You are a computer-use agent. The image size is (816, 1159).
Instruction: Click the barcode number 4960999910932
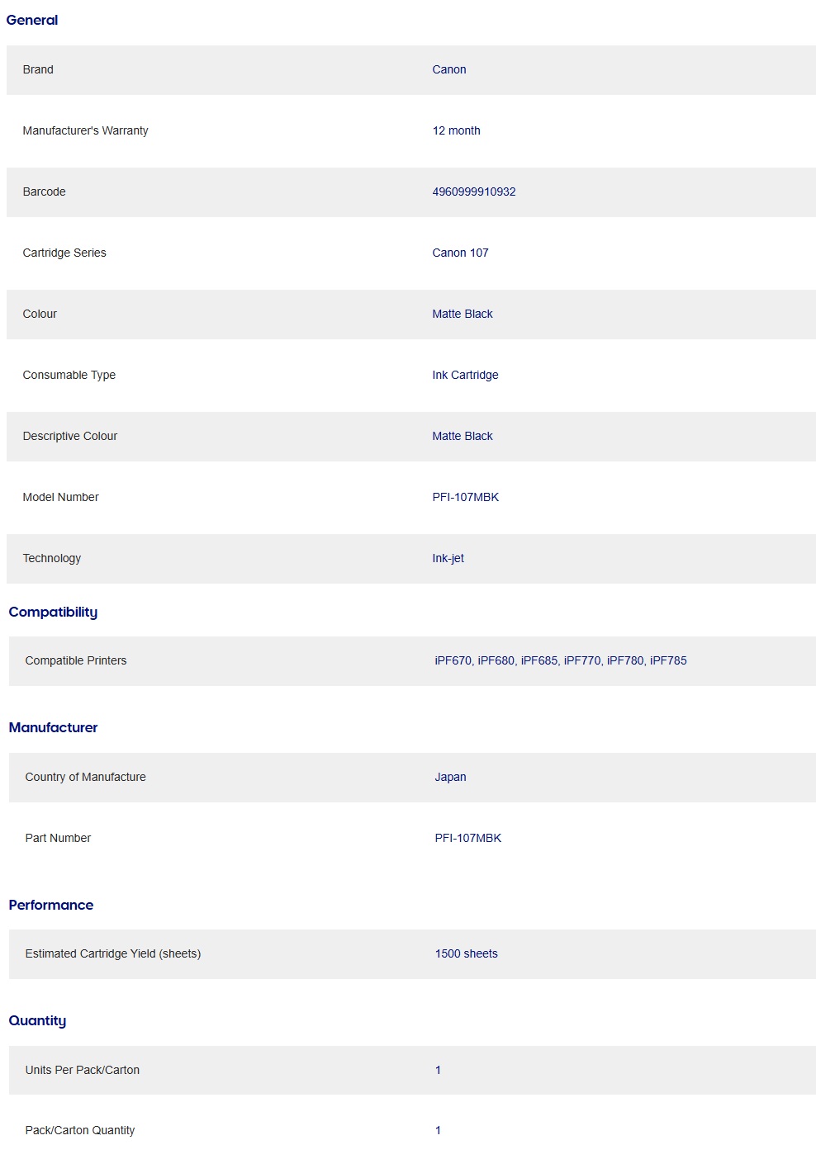click(x=473, y=192)
